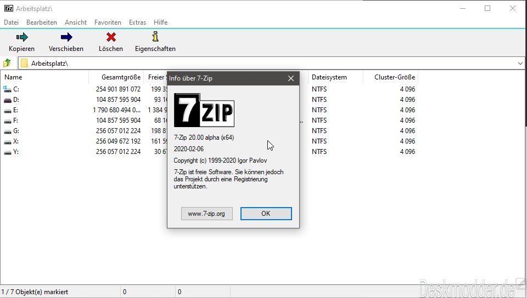Select drive D: icon
The height and width of the screenshot is (298, 527).
pos(7,100)
